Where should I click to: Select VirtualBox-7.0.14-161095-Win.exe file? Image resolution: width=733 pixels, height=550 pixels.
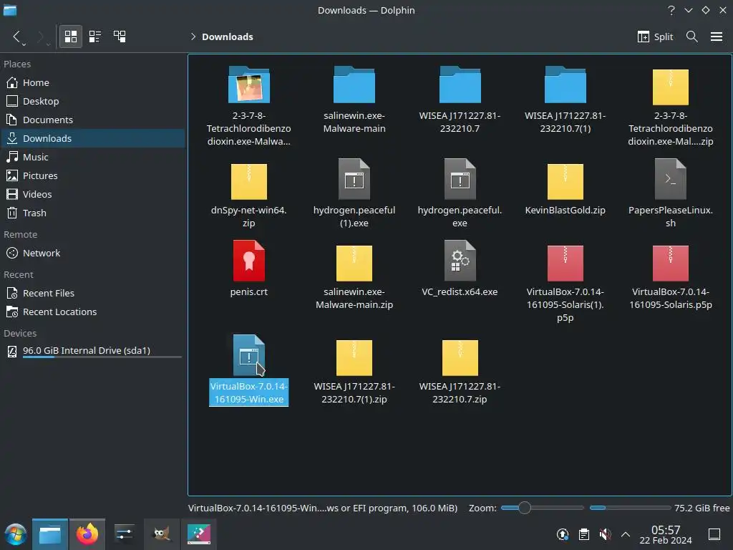tap(248, 370)
